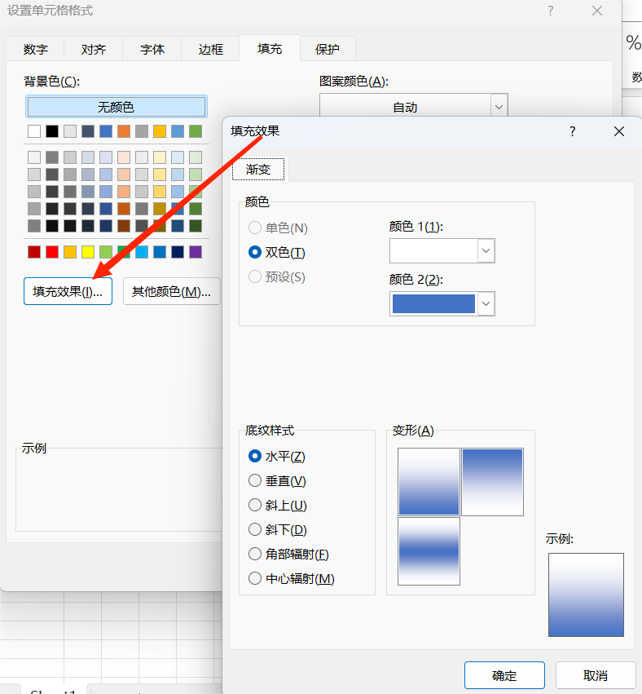This screenshot has width=642, height=694.
Task: Switch to the 边框 tab
Action: [x=210, y=49]
